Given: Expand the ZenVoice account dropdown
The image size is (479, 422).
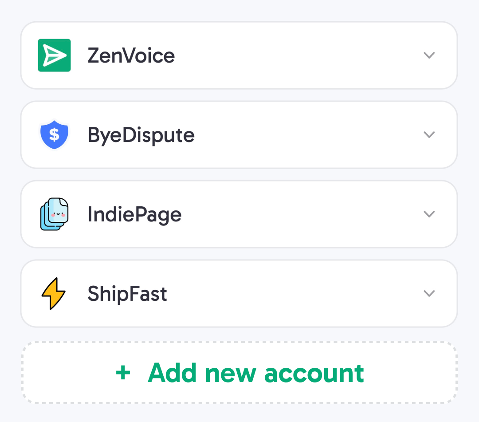Looking at the screenshot, I should tap(429, 55).
